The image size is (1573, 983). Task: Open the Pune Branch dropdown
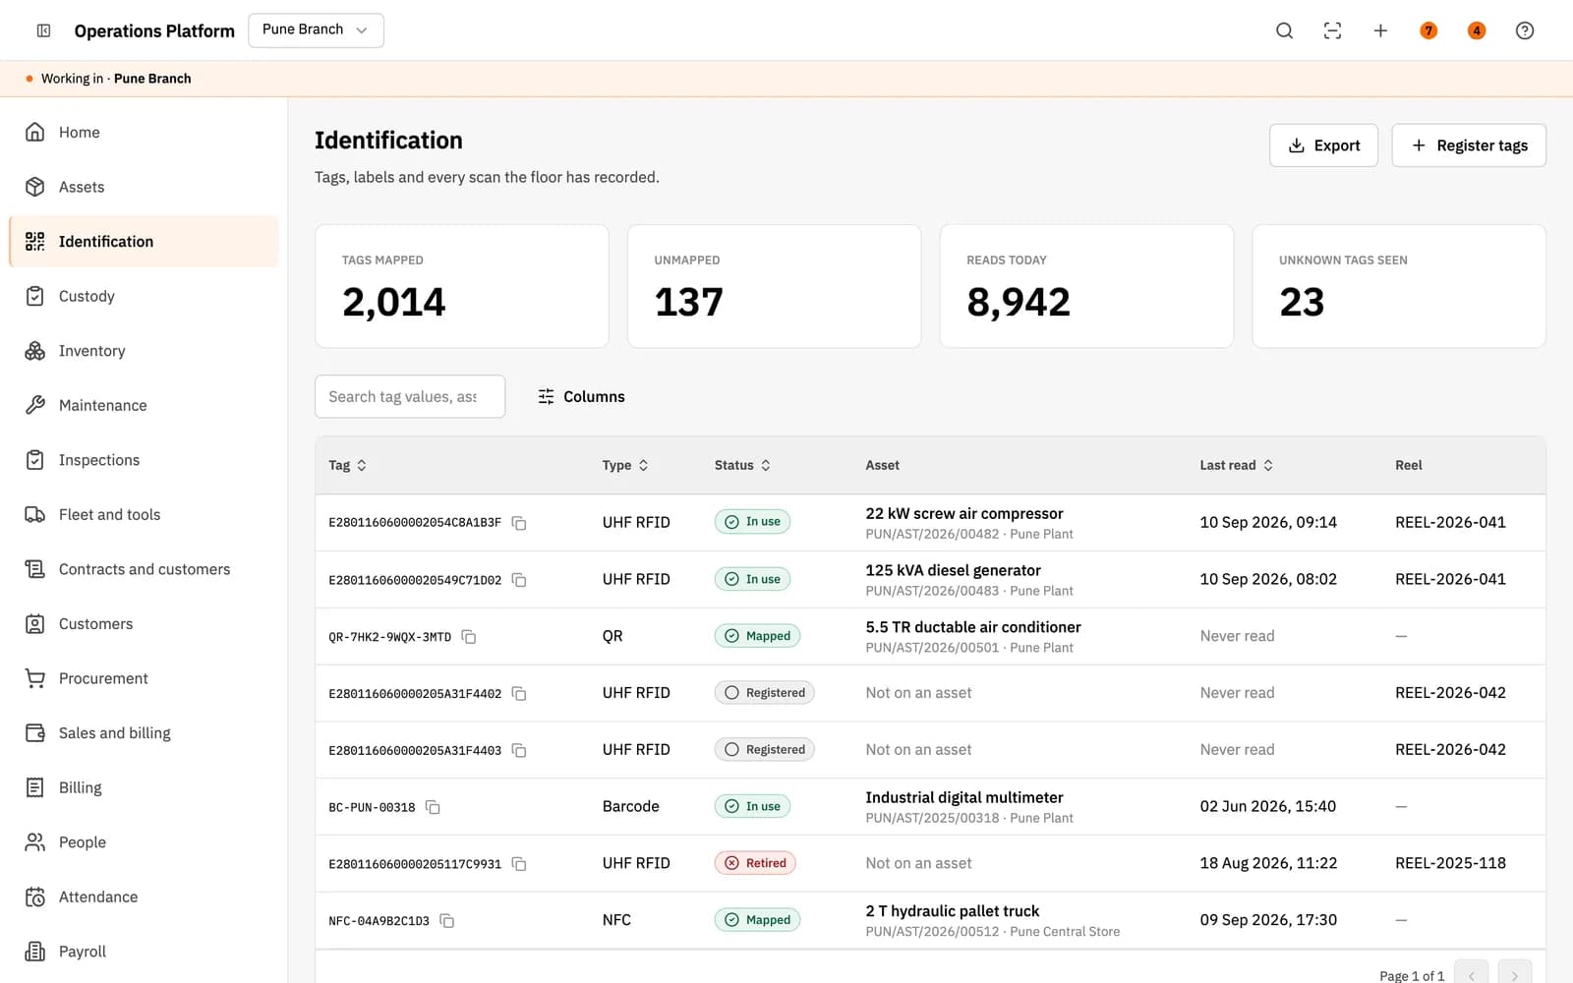click(x=316, y=29)
